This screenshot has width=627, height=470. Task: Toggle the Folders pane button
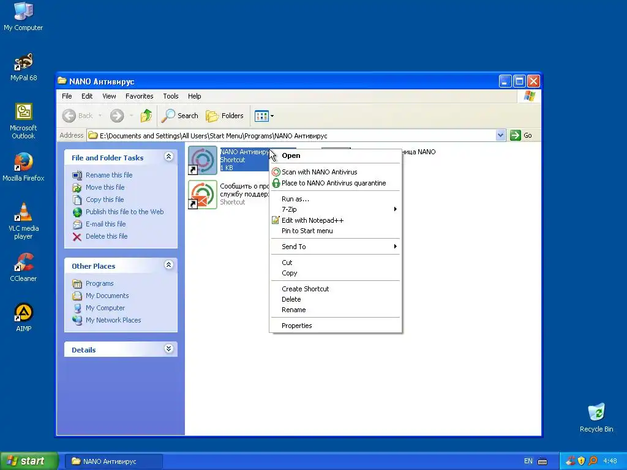(x=224, y=116)
